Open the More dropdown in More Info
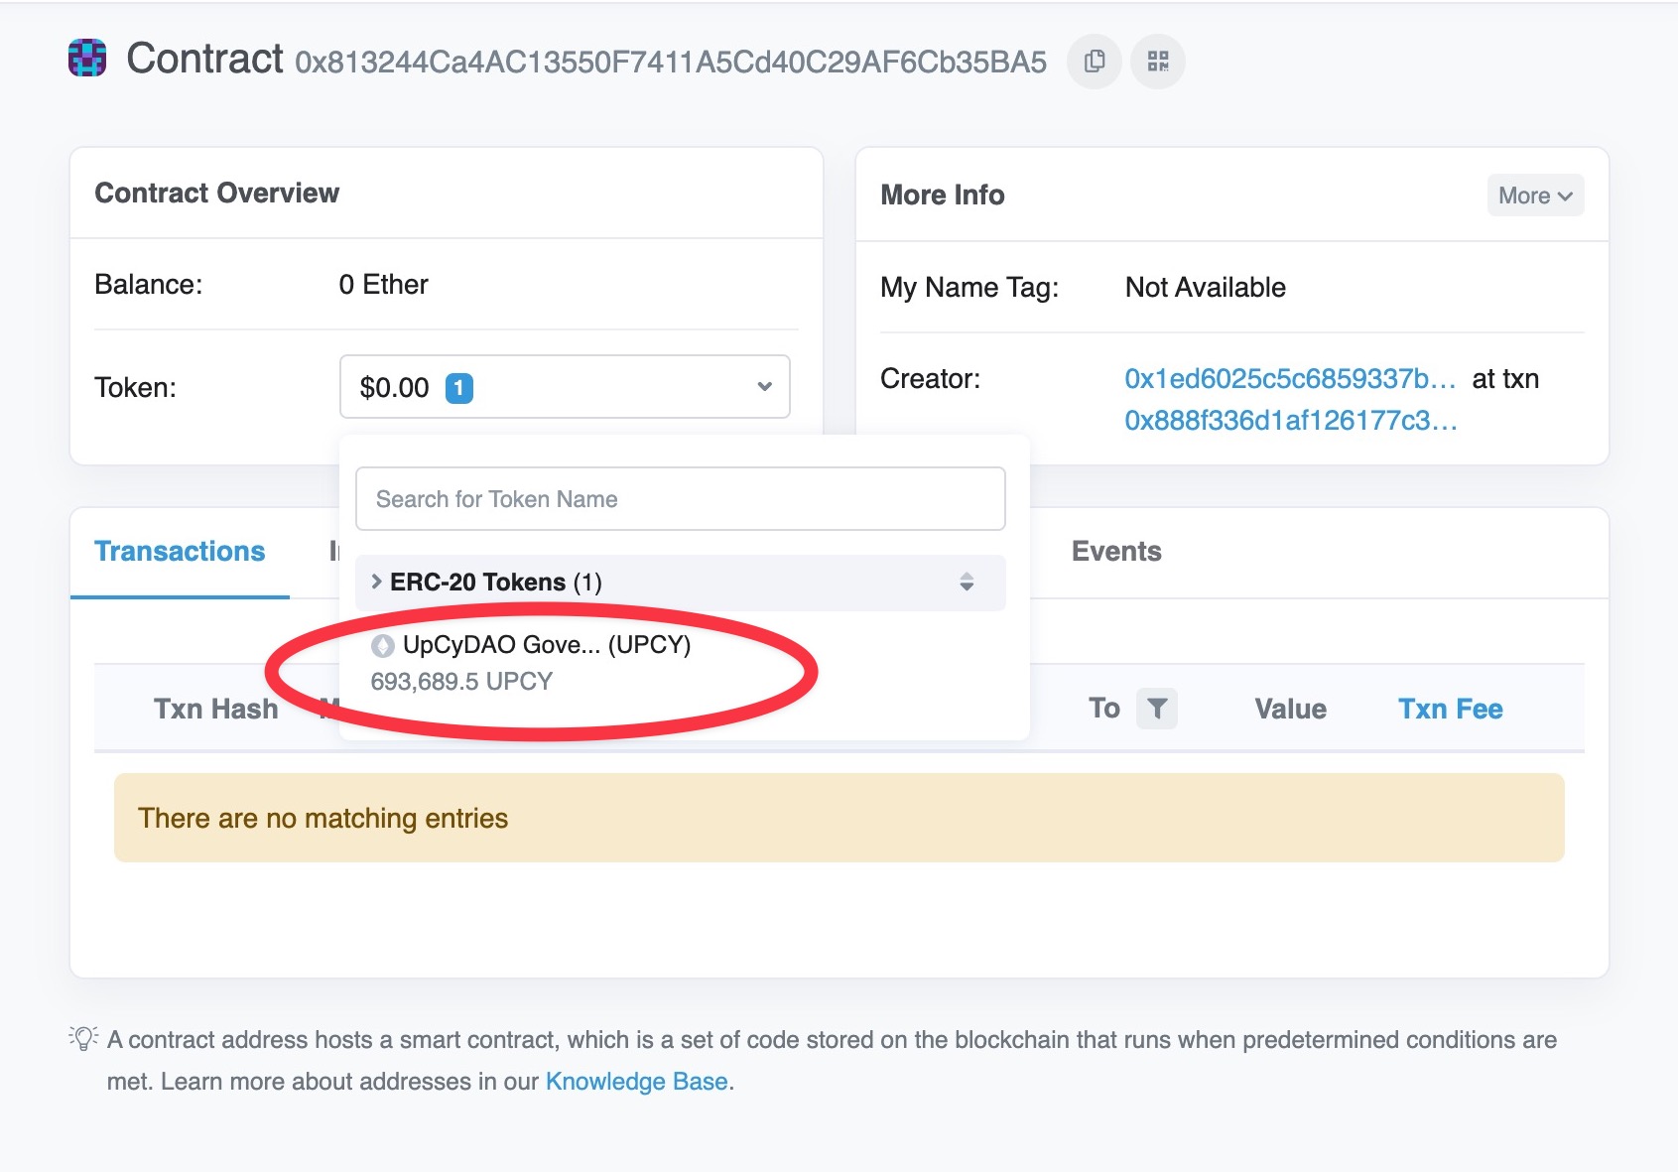The height and width of the screenshot is (1172, 1678). (x=1534, y=195)
